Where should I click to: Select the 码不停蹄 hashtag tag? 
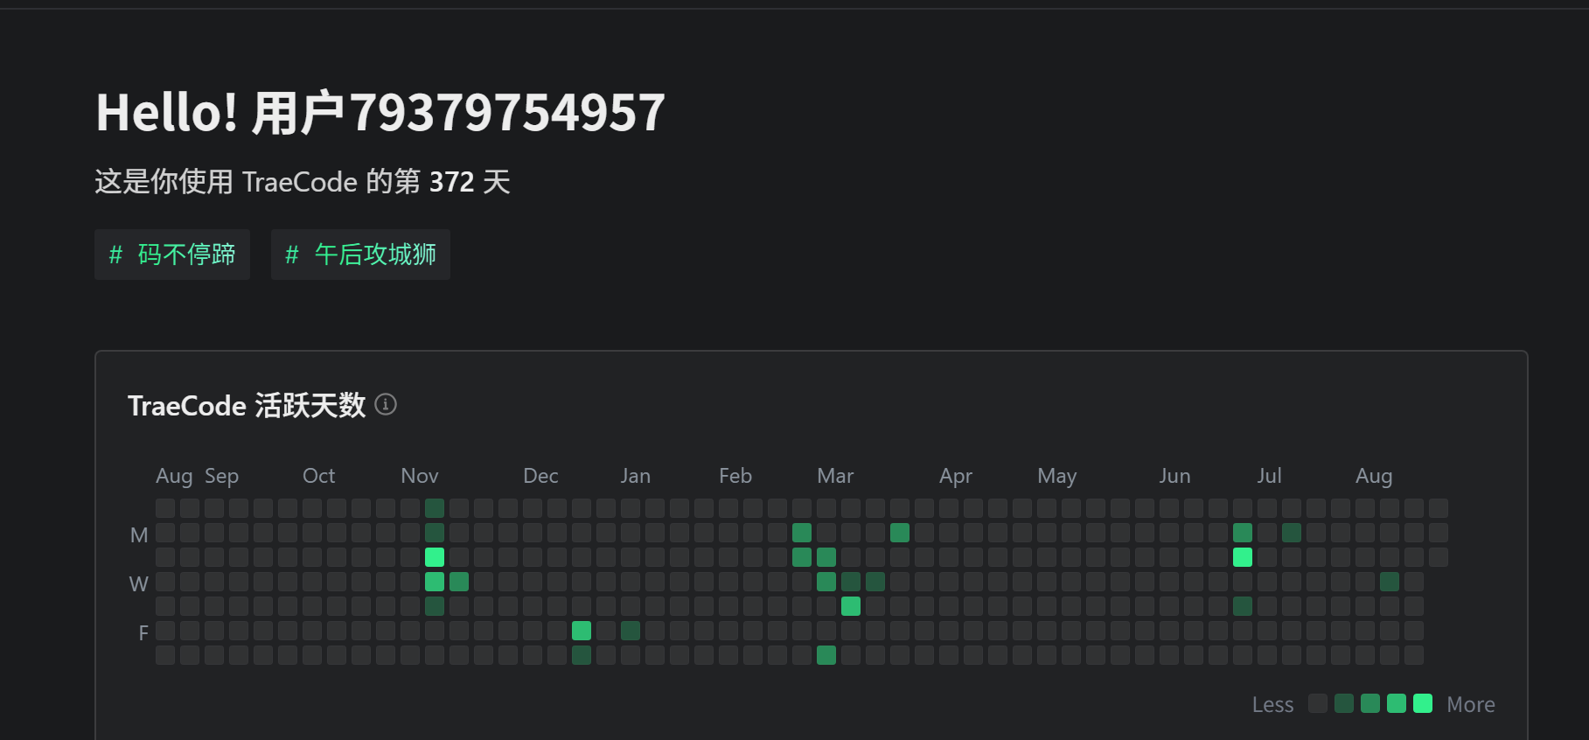tap(172, 255)
